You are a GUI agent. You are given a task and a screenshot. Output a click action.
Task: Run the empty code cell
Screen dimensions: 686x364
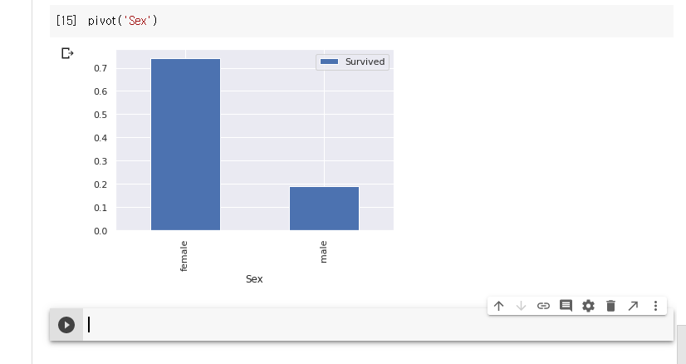pos(66,325)
